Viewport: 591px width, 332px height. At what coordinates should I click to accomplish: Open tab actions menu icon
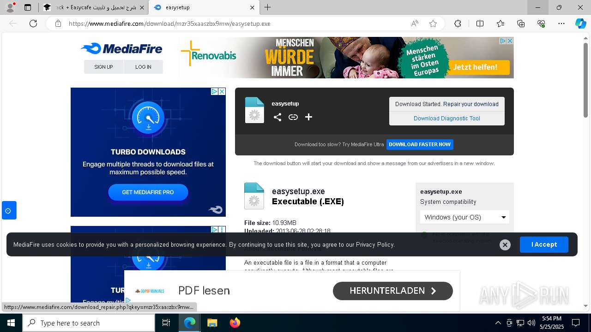[28, 7]
